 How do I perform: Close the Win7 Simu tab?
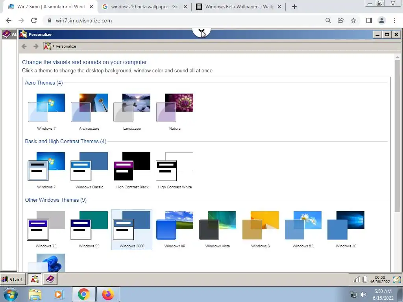point(91,7)
